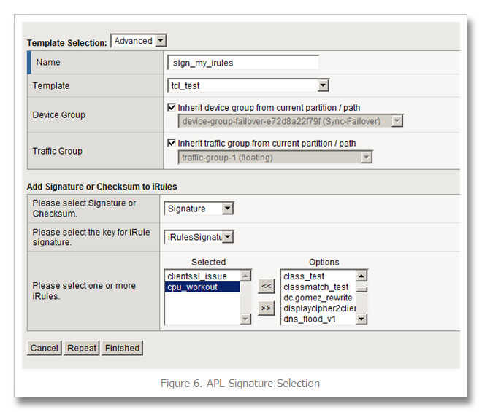The height and width of the screenshot is (412, 482).
Task: Uncheck Inherit device group checkbox
Action: pos(172,107)
